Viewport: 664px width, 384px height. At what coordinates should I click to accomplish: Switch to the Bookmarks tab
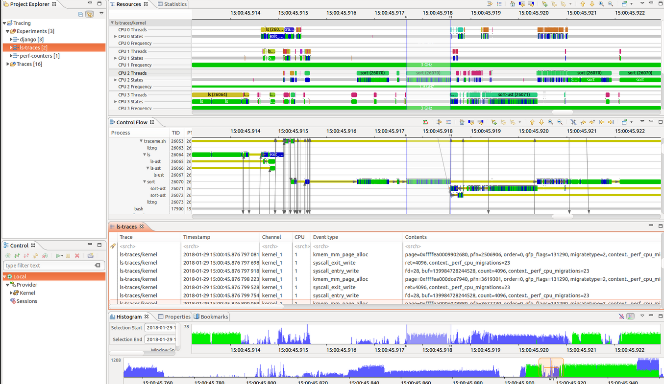click(211, 316)
